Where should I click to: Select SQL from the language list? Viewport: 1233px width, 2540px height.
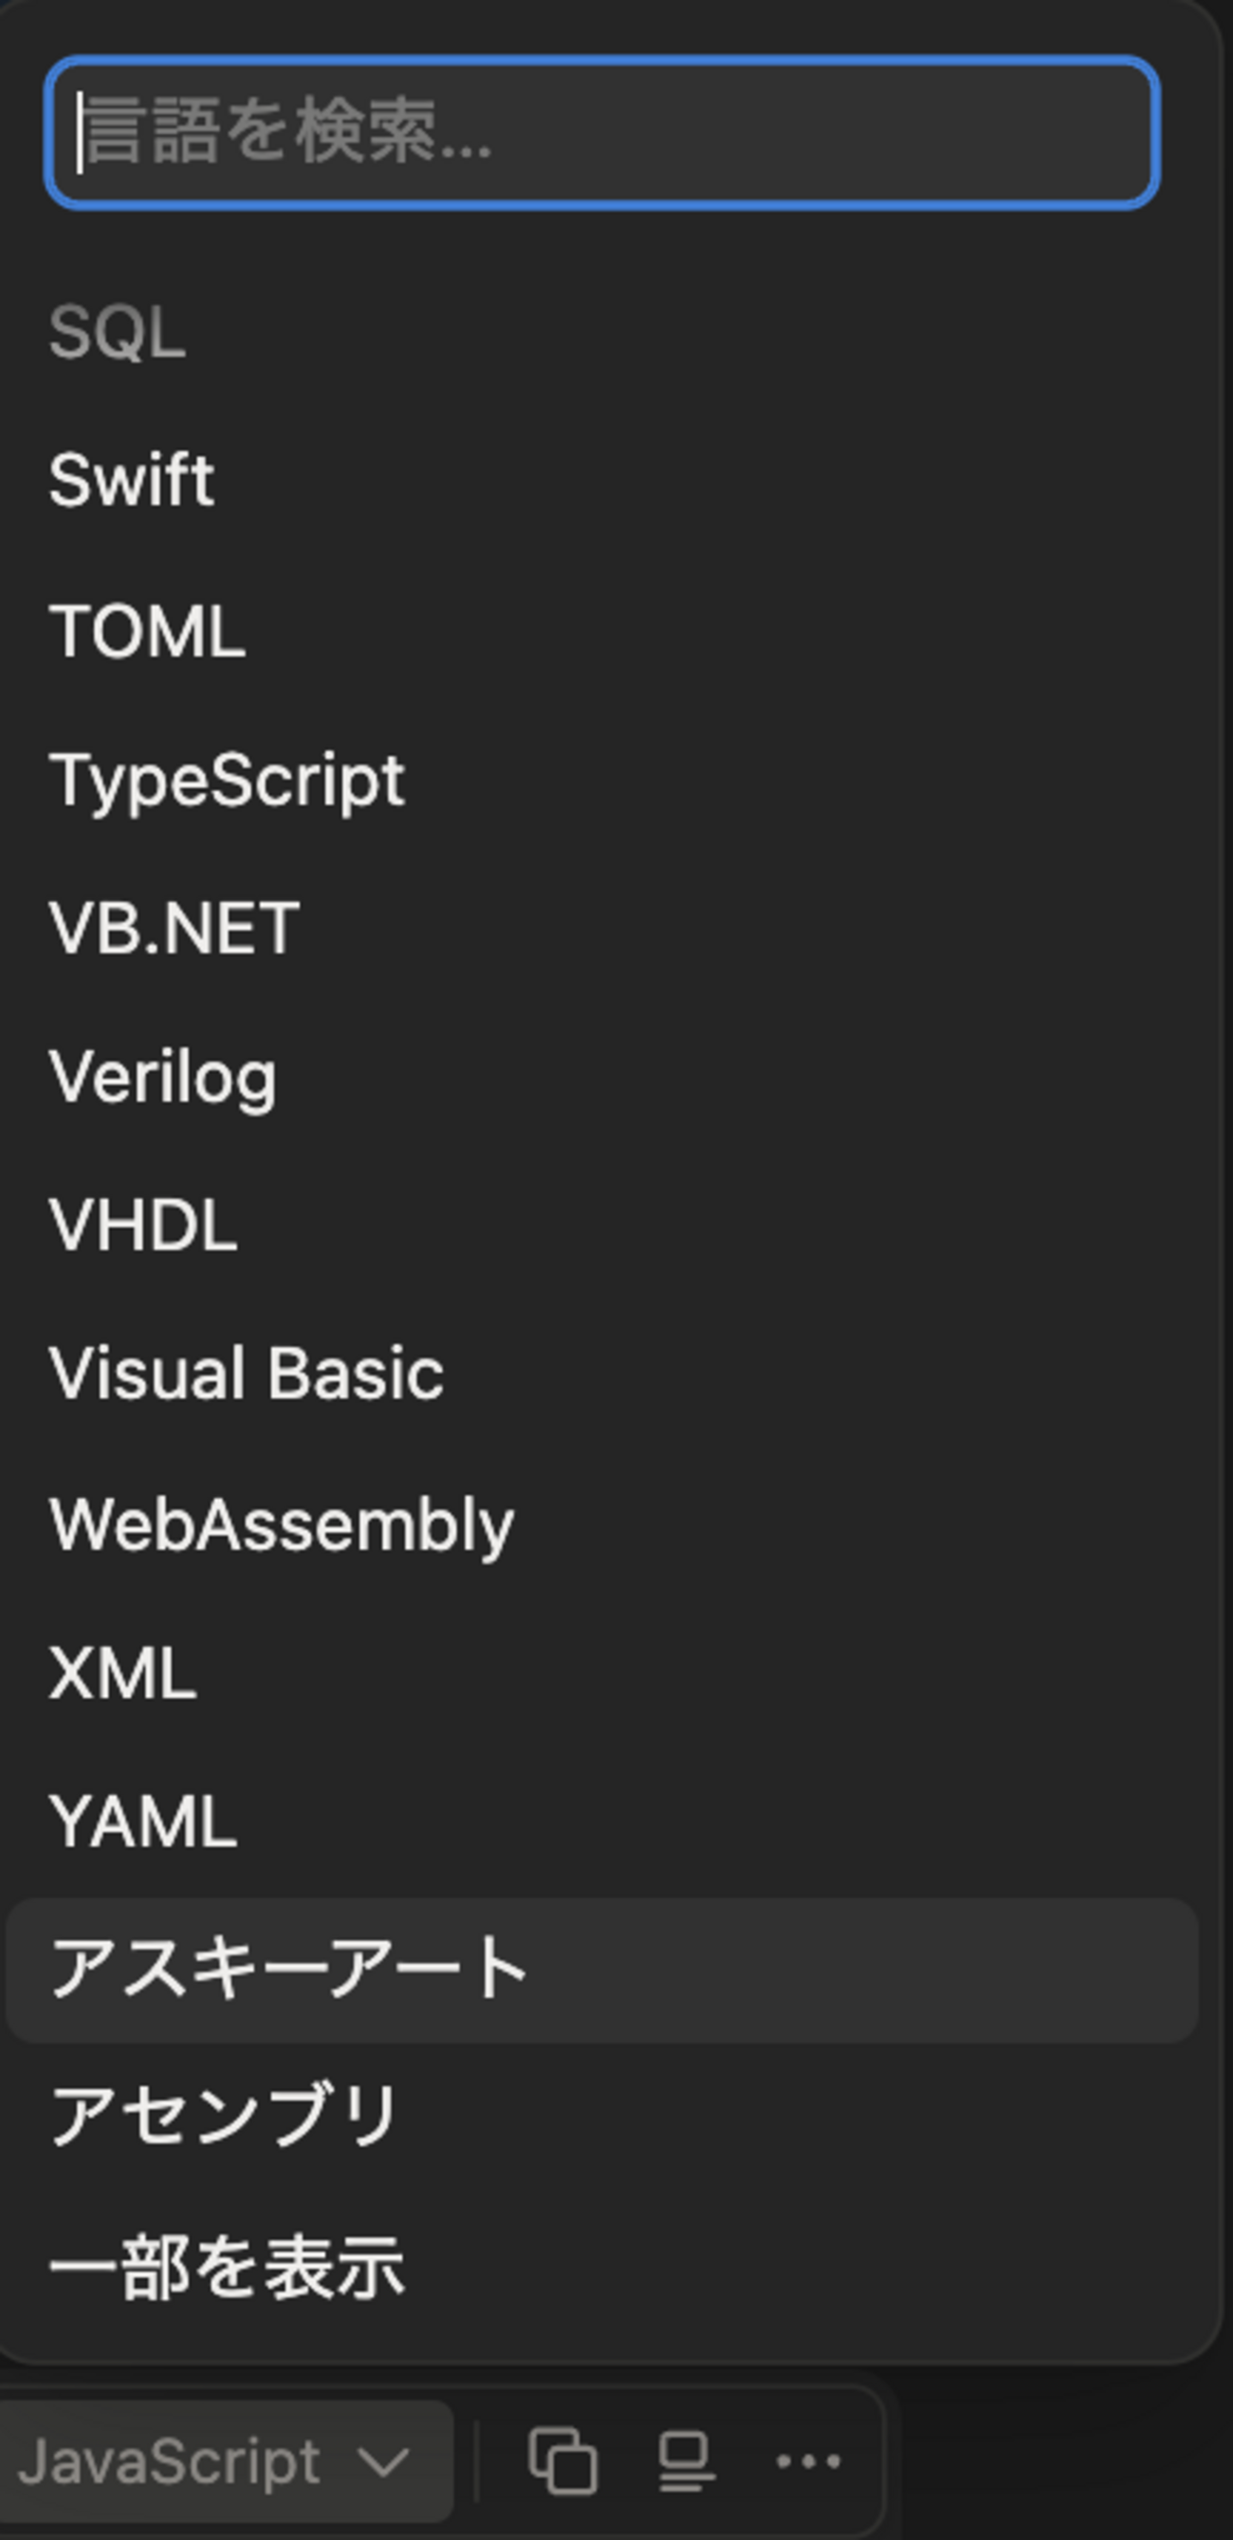tap(118, 332)
